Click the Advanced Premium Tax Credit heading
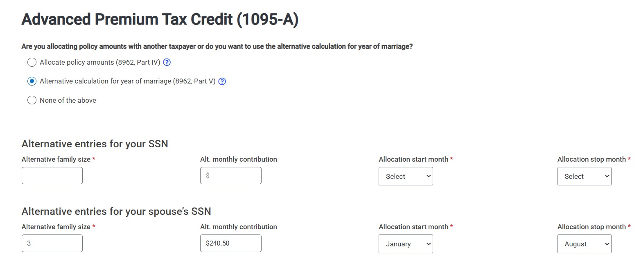The width and height of the screenshot is (641, 257). click(x=160, y=20)
